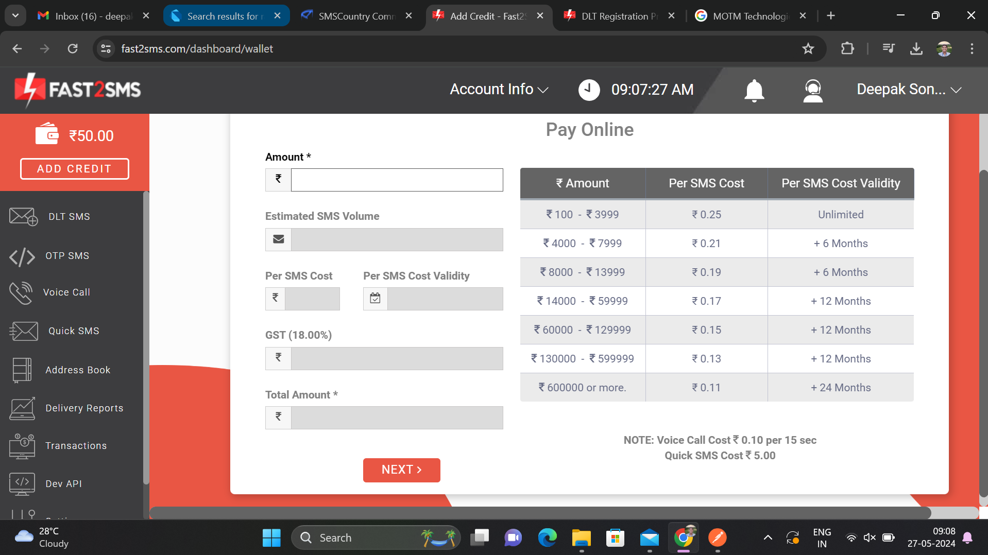View site information icon in address bar
The image size is (988, 555).
pyautogui.click(x=106, y=49)
